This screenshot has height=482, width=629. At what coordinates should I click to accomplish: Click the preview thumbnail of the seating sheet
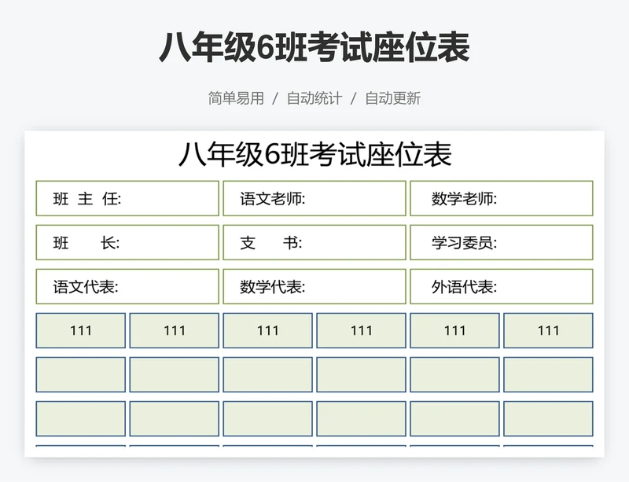(x=314, y=294)
